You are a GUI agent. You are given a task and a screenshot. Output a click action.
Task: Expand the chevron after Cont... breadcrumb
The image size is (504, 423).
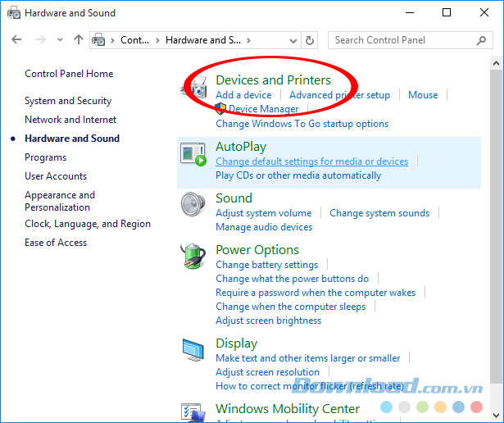coord(157,40)
